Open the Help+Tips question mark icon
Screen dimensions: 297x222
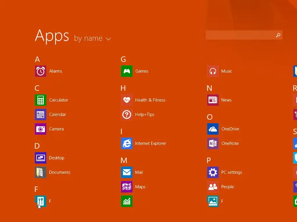127,114
